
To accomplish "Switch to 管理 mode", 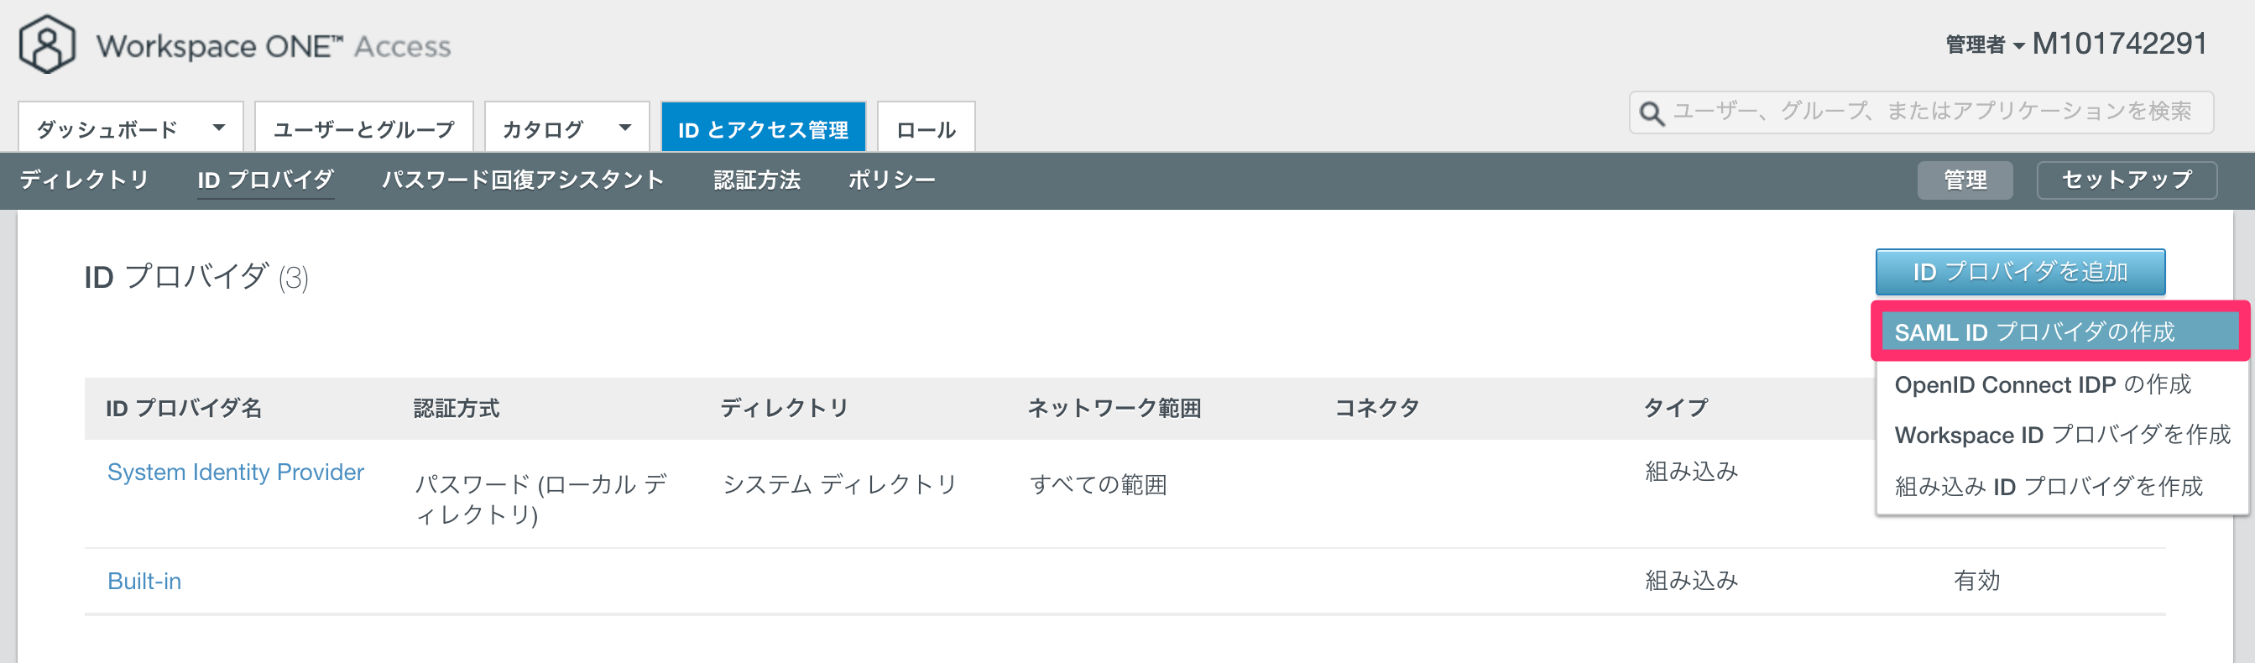I will click(1965, 180).
